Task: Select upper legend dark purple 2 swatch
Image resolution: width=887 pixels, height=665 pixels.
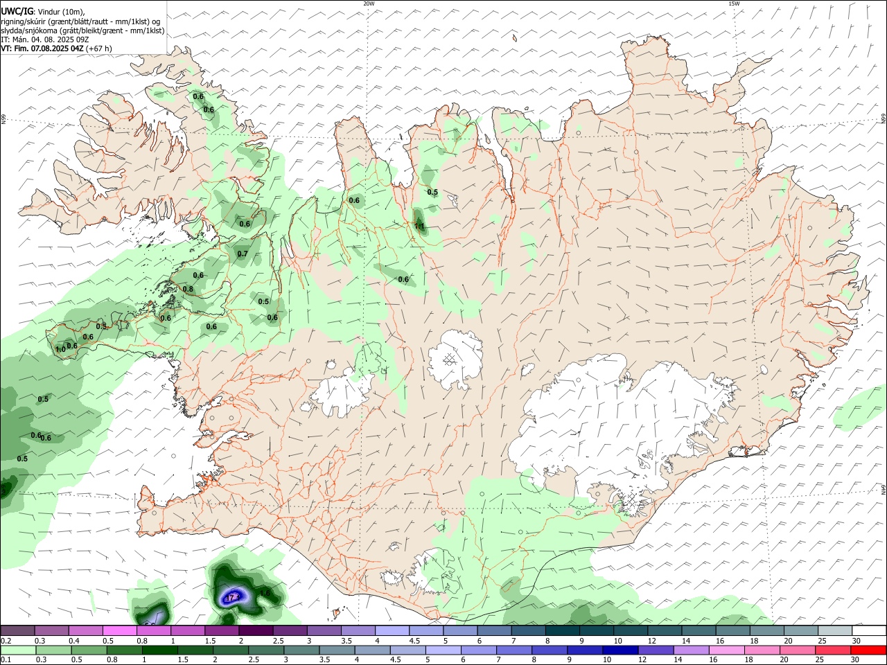Action: click(x=255, y=631)
